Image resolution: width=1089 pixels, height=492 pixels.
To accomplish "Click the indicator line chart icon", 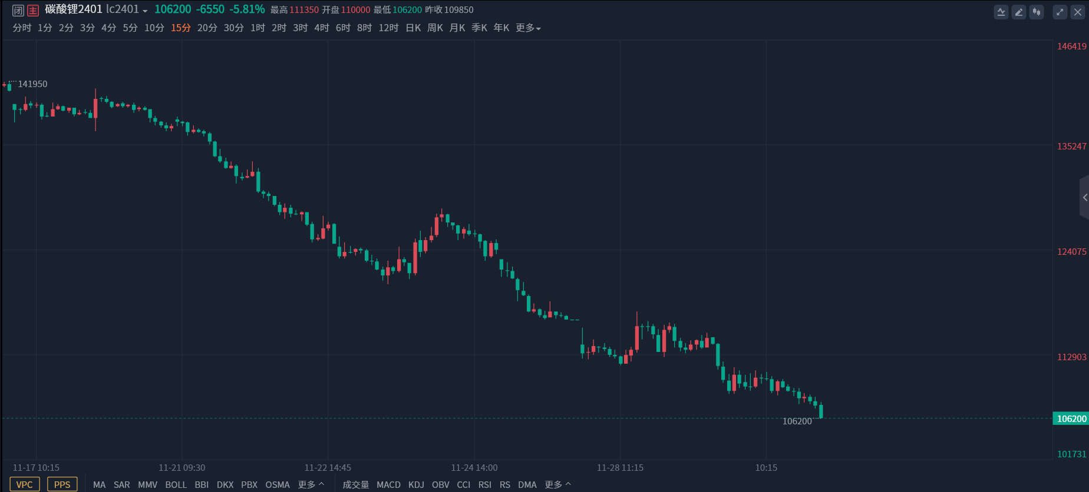I will click(x=1001, y=12).
